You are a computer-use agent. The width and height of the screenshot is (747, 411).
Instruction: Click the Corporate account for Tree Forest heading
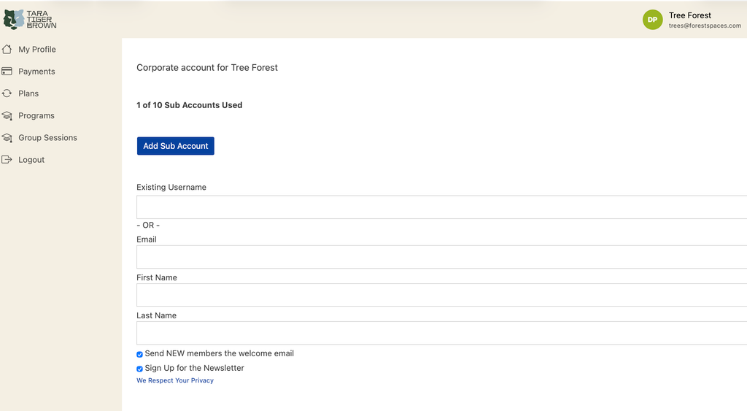206,68
